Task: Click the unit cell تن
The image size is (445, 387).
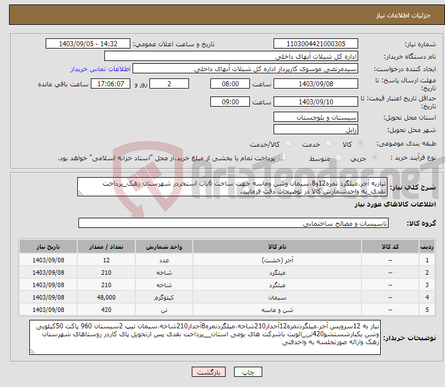Action: click(x=164, y=310)
